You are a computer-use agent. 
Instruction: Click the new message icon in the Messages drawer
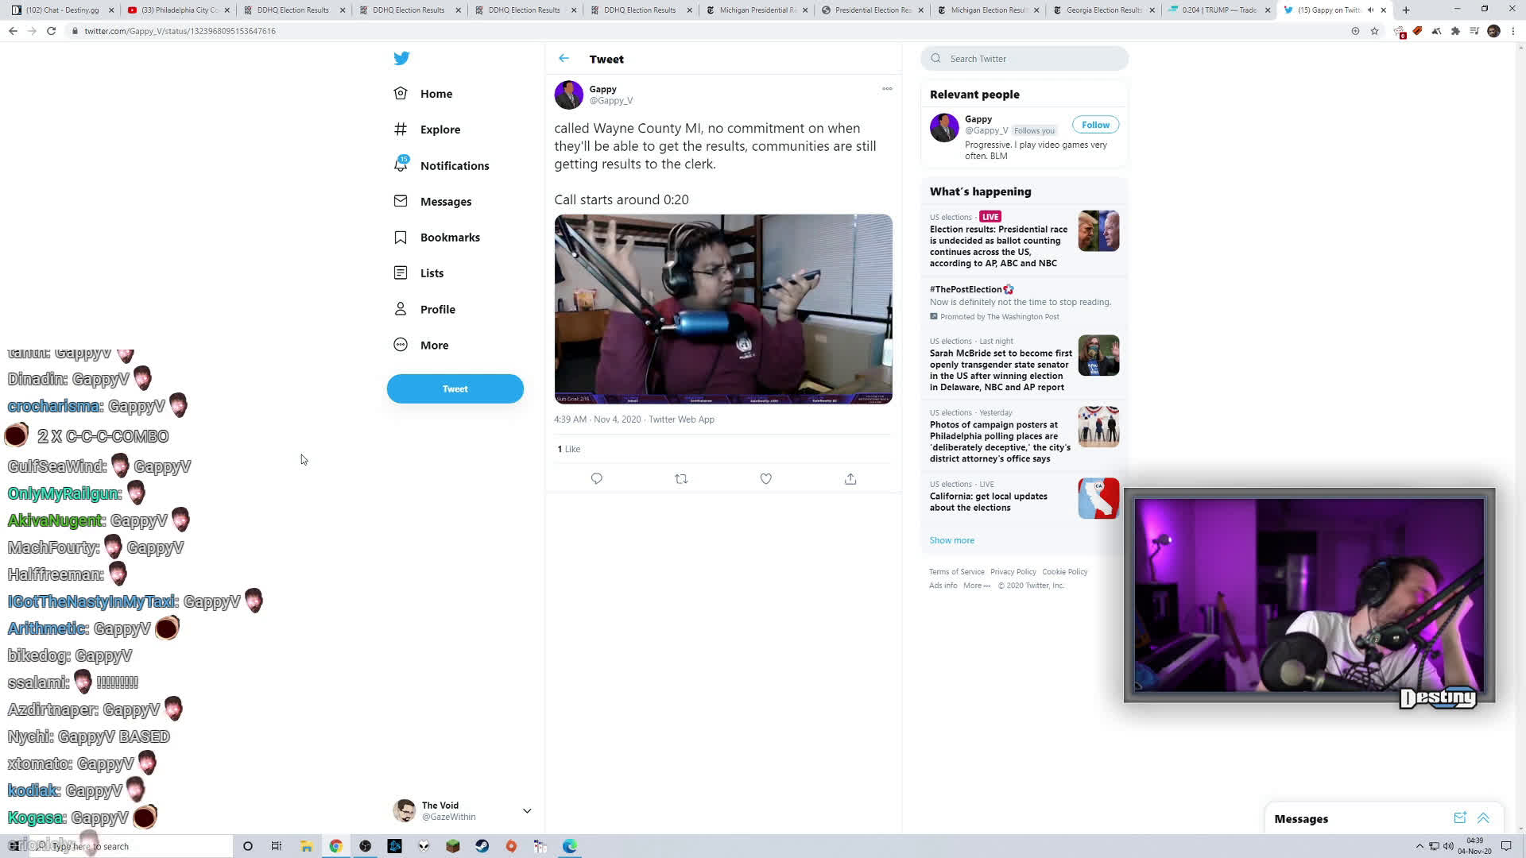point(1459,818)
